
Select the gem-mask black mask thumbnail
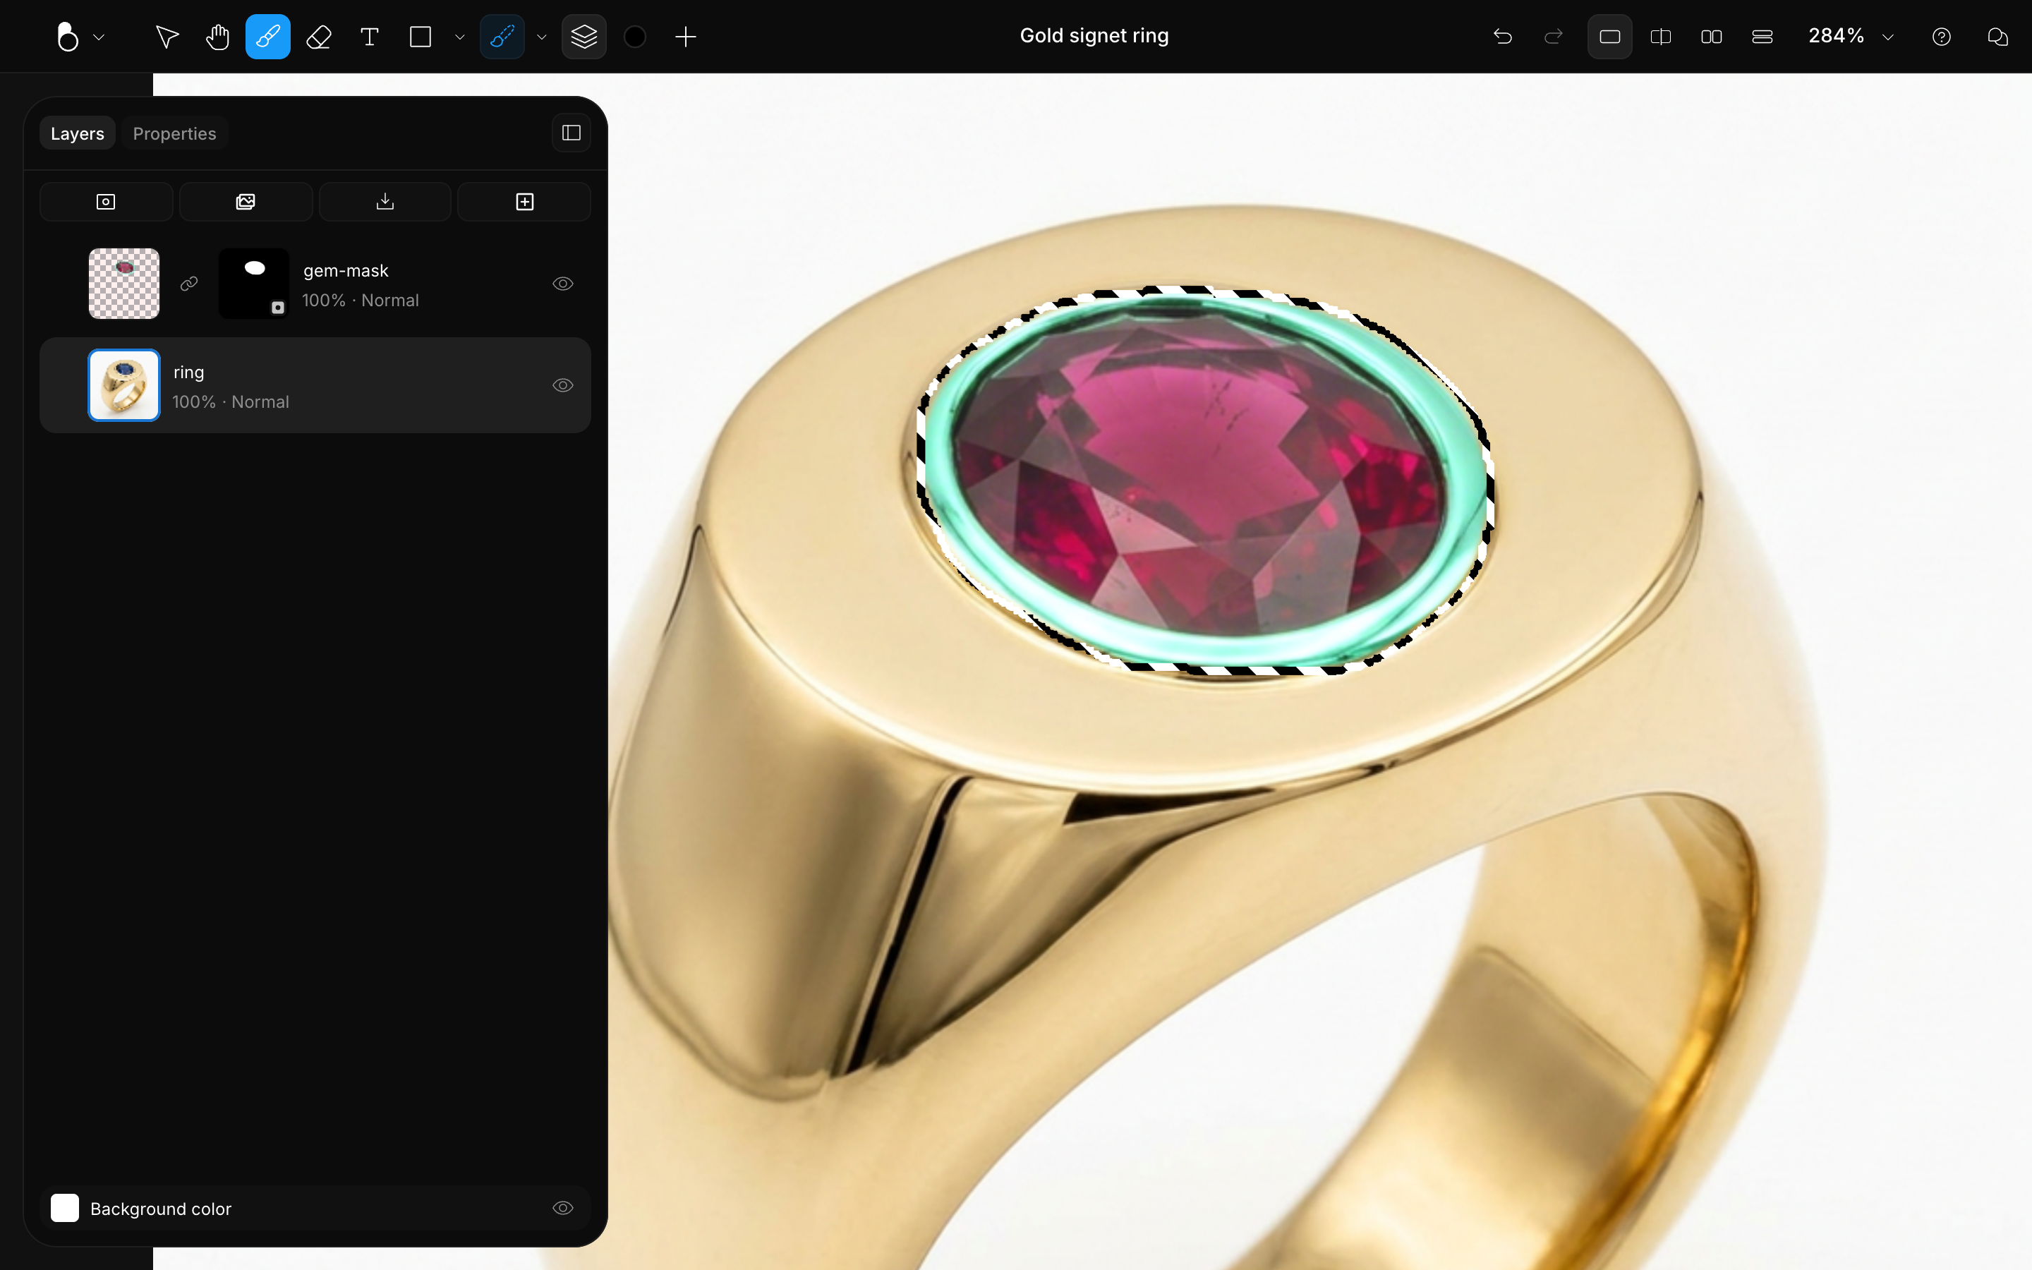click(x=253, y=283)
